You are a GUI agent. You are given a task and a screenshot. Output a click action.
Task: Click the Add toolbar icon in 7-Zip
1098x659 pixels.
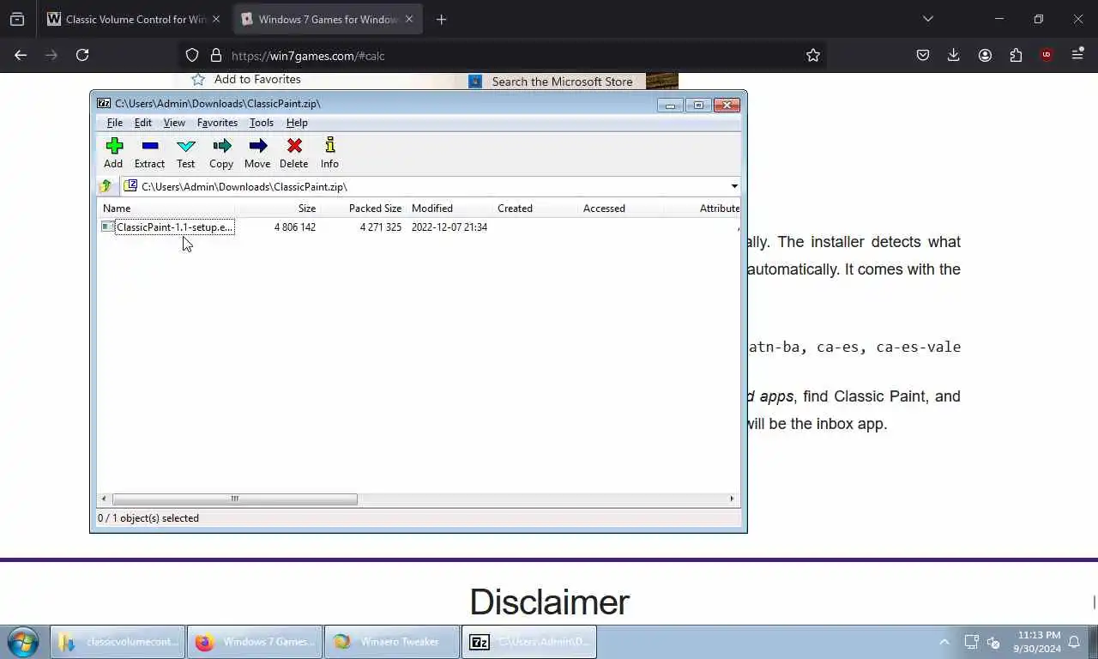click(x=113, y=153)
